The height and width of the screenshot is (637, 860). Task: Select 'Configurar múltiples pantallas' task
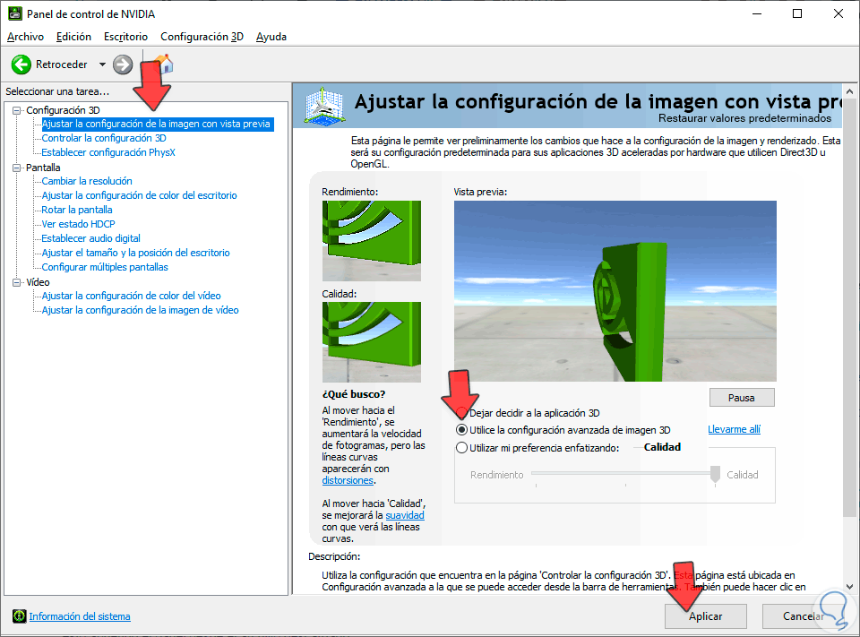[105, 267]
